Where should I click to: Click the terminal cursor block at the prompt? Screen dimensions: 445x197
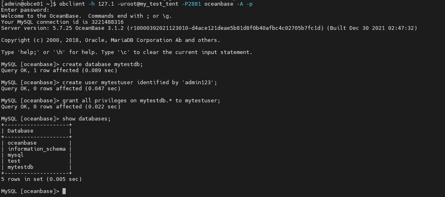(64, 191)
